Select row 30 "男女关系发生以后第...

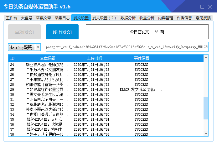(x=106, y=94)
